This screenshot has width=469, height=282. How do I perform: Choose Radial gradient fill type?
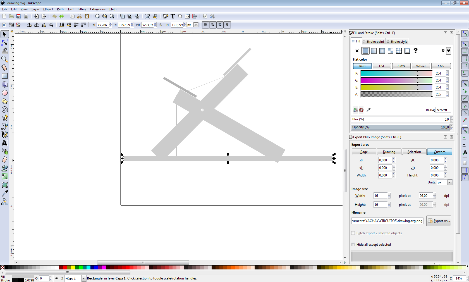click(382, 51)
